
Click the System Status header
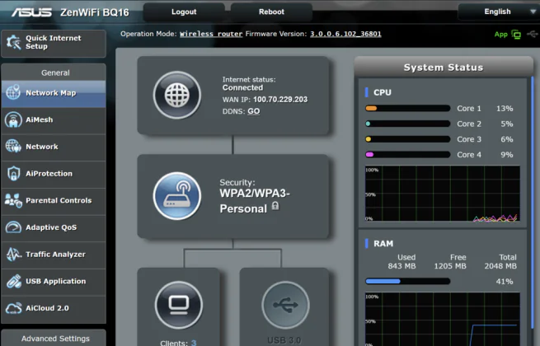pos(444,67)
